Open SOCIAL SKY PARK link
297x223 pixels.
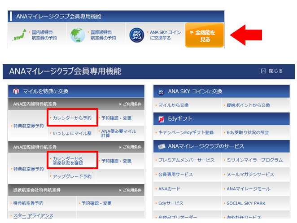tap(246, 203)
